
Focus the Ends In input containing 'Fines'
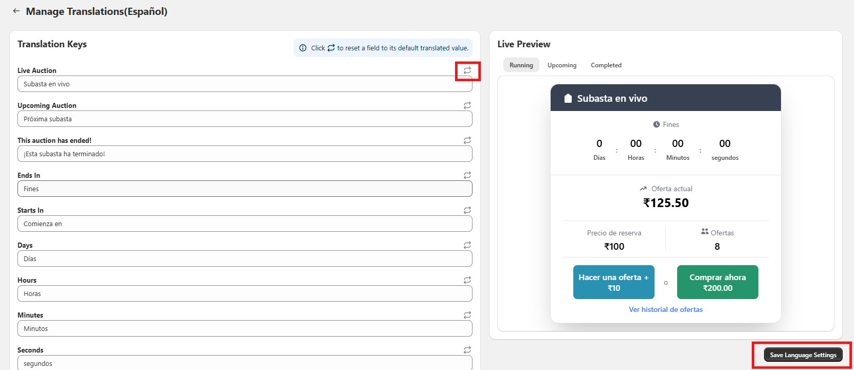(245, 189)
